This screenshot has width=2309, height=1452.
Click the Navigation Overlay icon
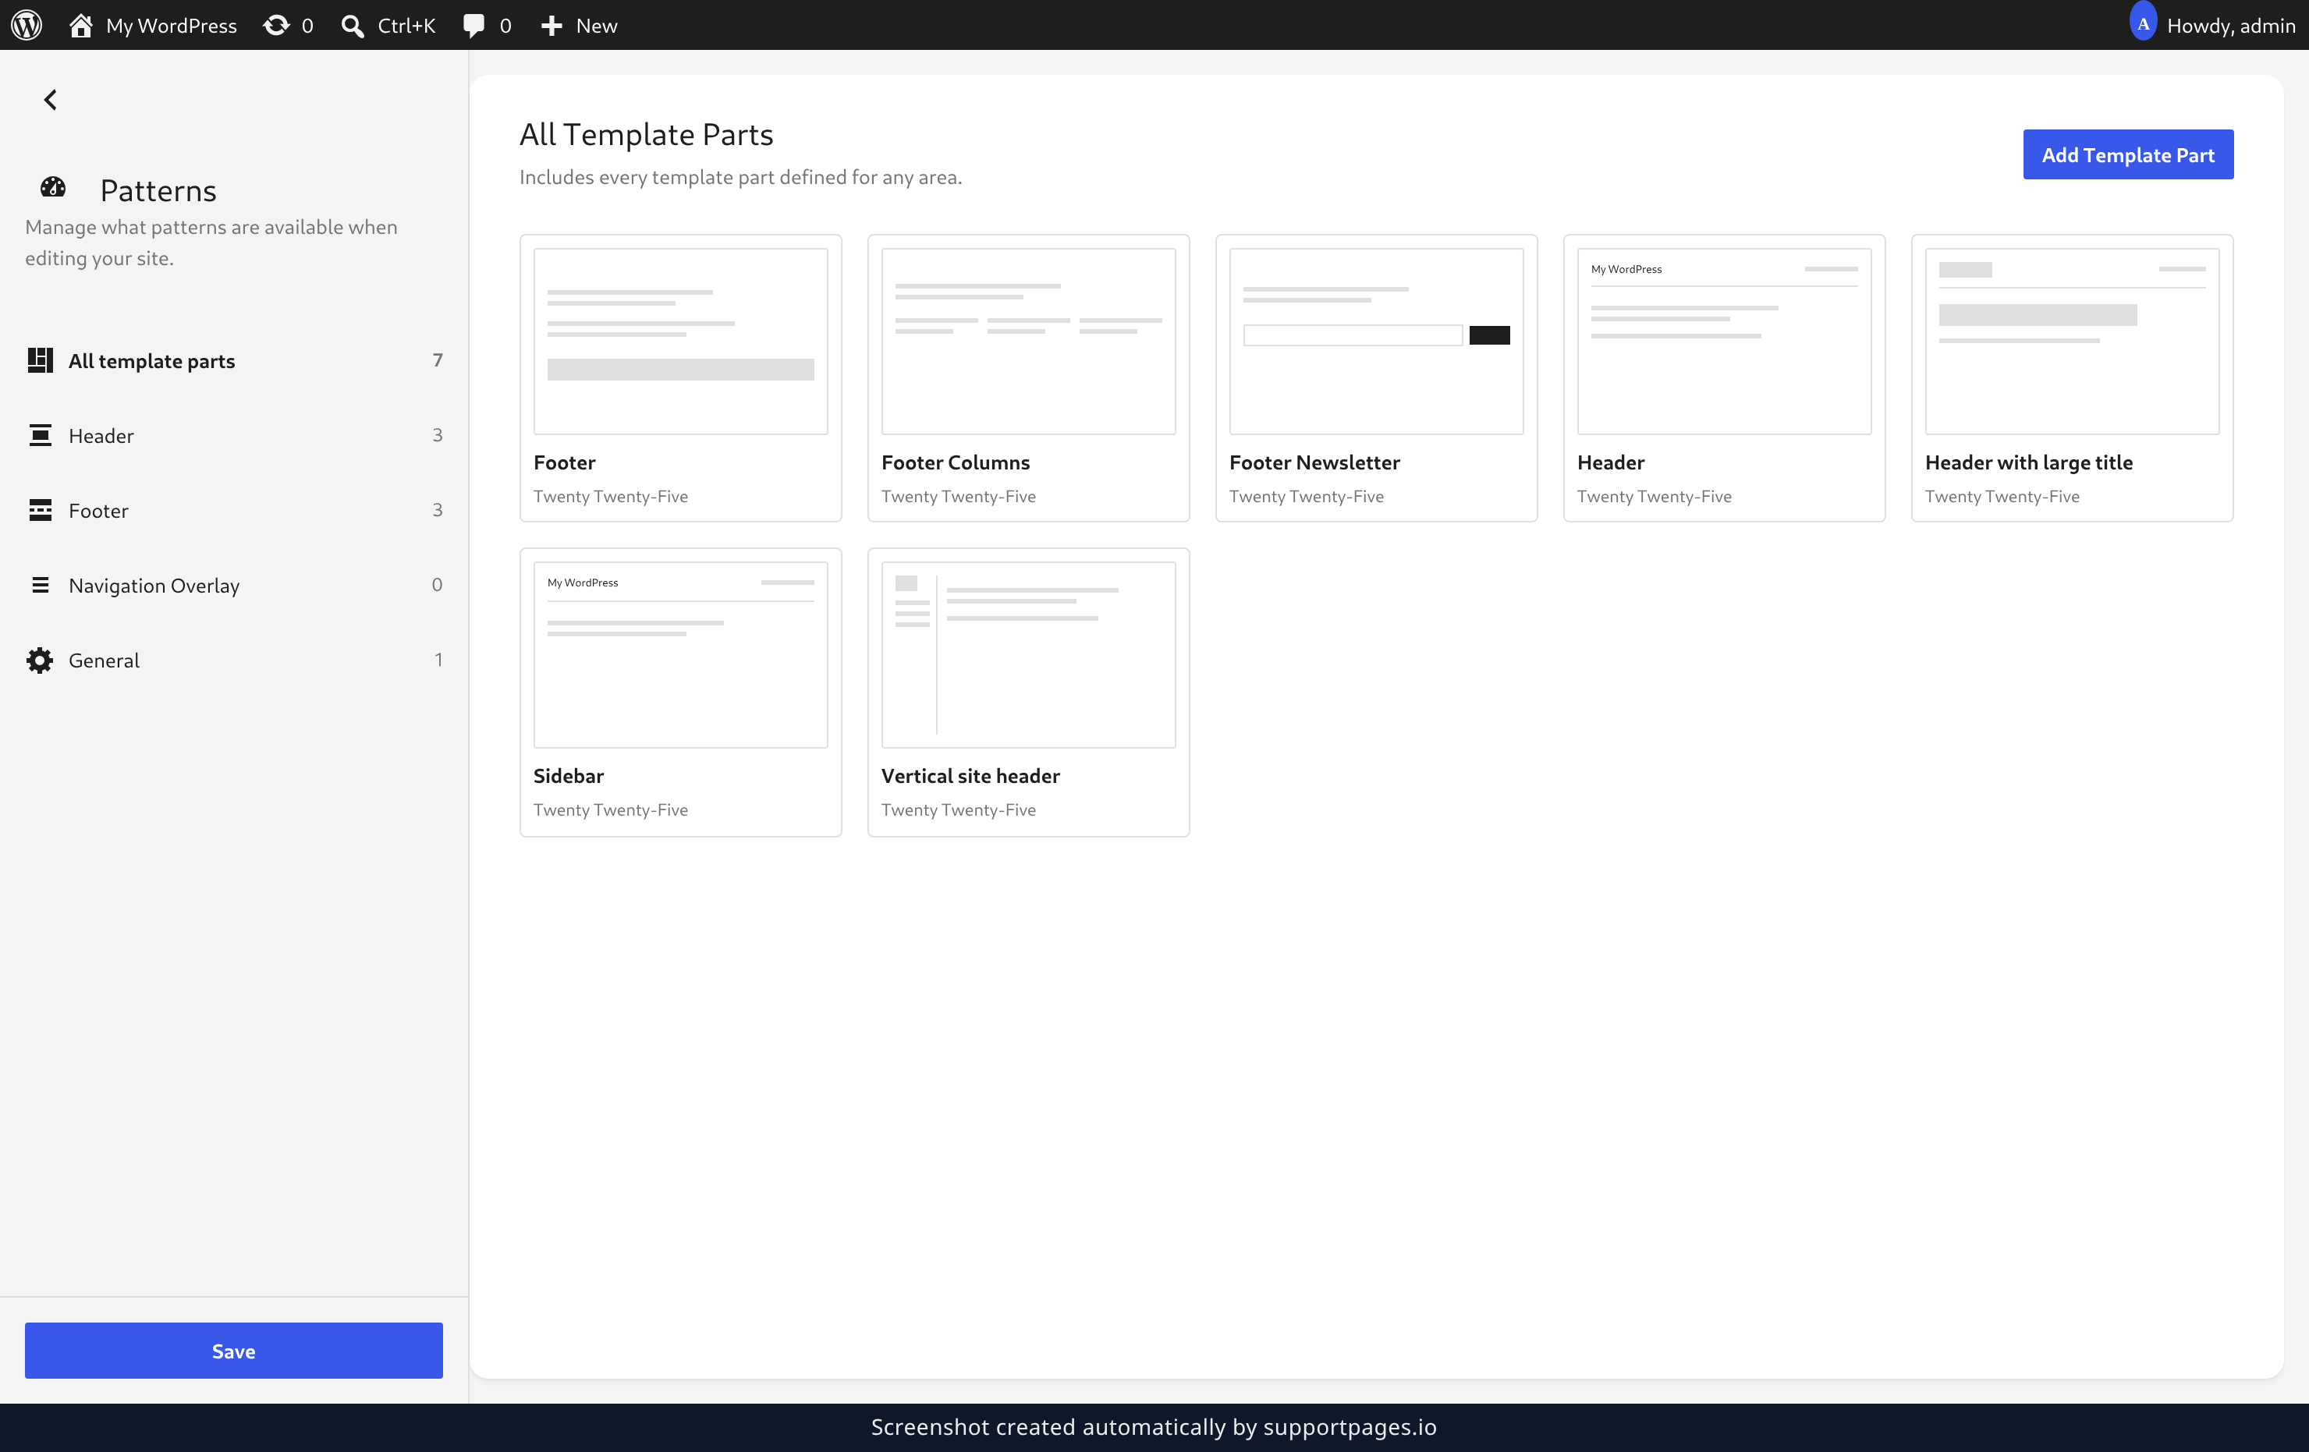(x=41, y=585)
